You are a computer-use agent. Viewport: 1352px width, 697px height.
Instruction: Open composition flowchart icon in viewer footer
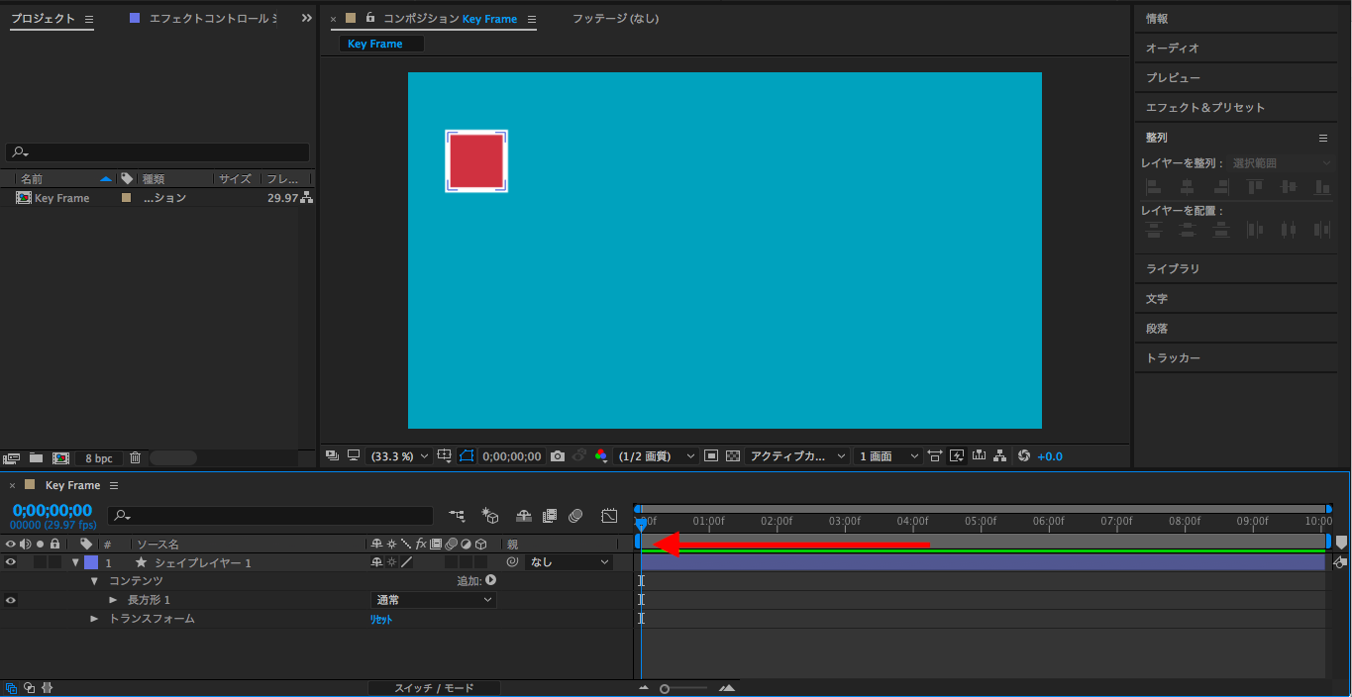coord(1000,456)
